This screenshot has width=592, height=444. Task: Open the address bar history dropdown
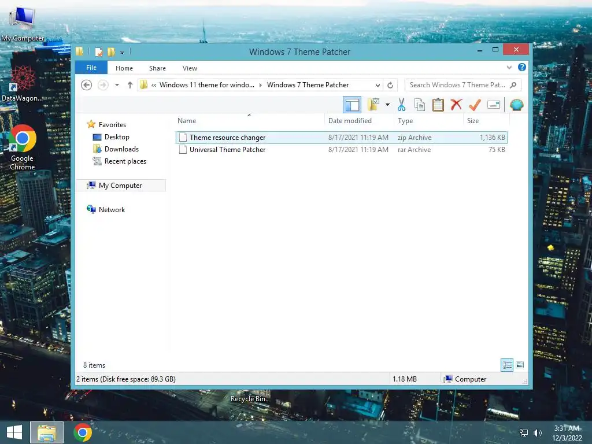click(378, 86)
